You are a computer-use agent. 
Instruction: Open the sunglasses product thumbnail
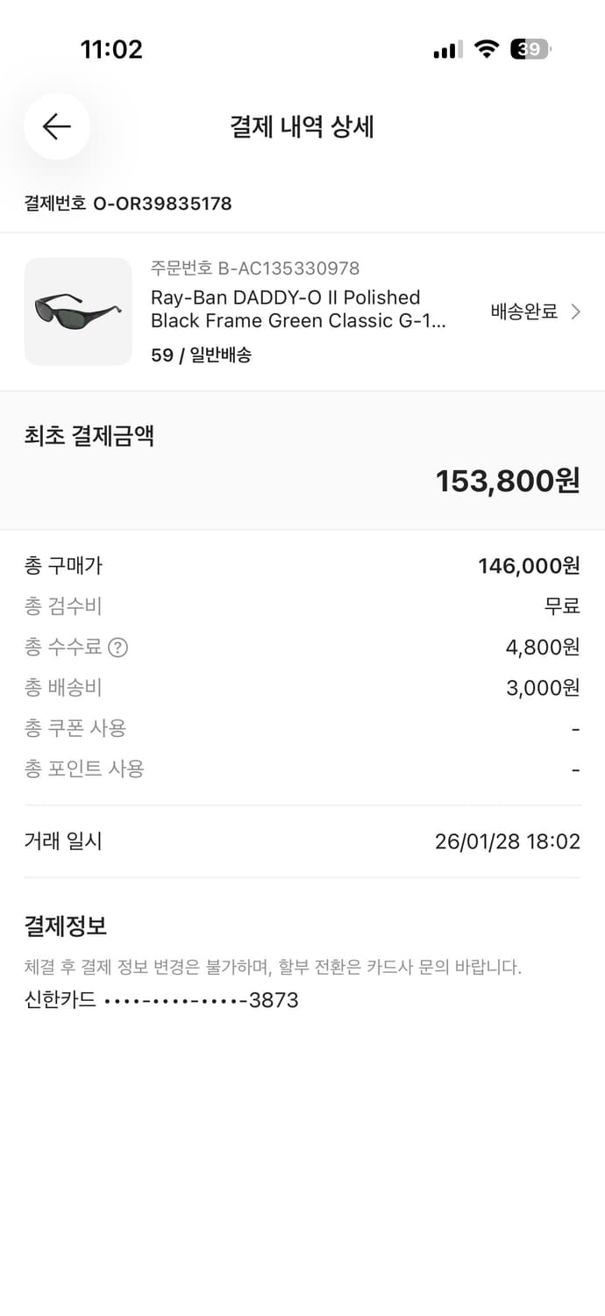pyautogui.click(x=78, y=311)
